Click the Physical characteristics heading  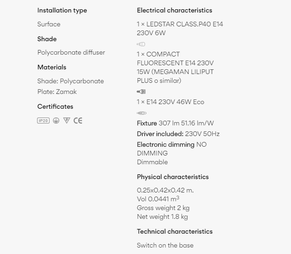point(173,177)
